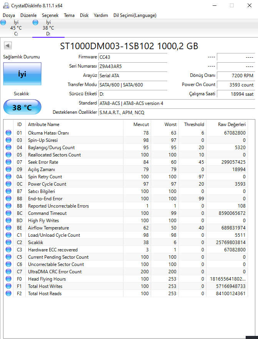Image resolution: width=258 pixels, height=339 pixels.
Task: Click the Mevcut column header
Action: [137, 125]
